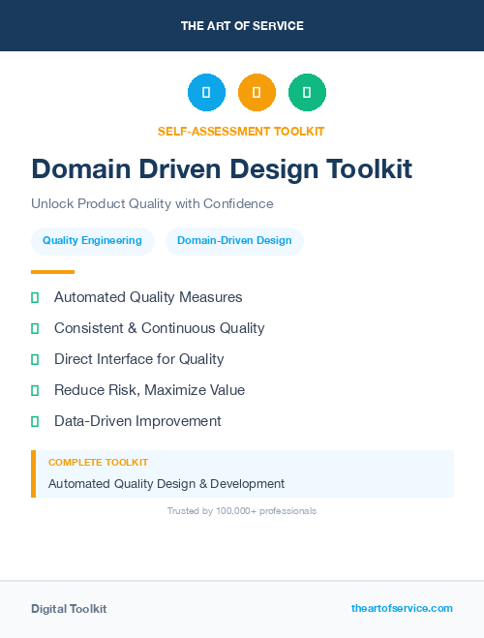The height and width of the screenshot is (638, 484).
Task: Click Unlock Product Quality with Confidence subtitle
Action: coord(152,203)
